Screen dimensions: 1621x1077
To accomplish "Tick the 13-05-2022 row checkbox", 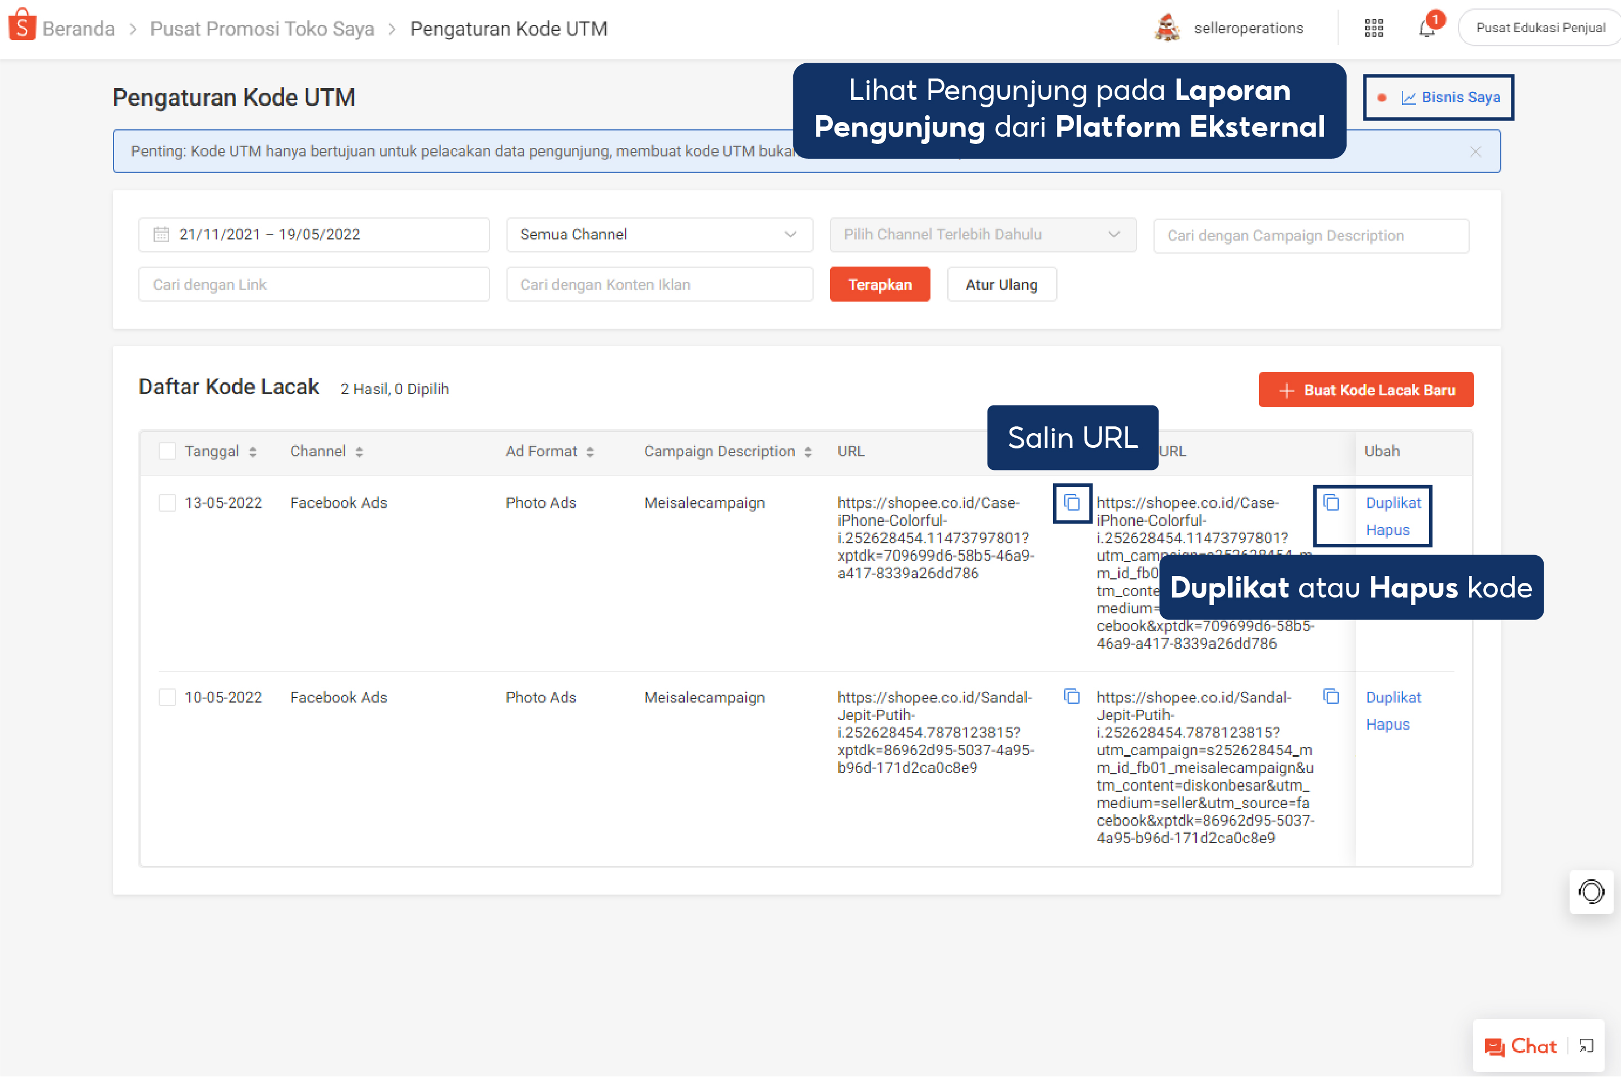I will coord(167,503).
